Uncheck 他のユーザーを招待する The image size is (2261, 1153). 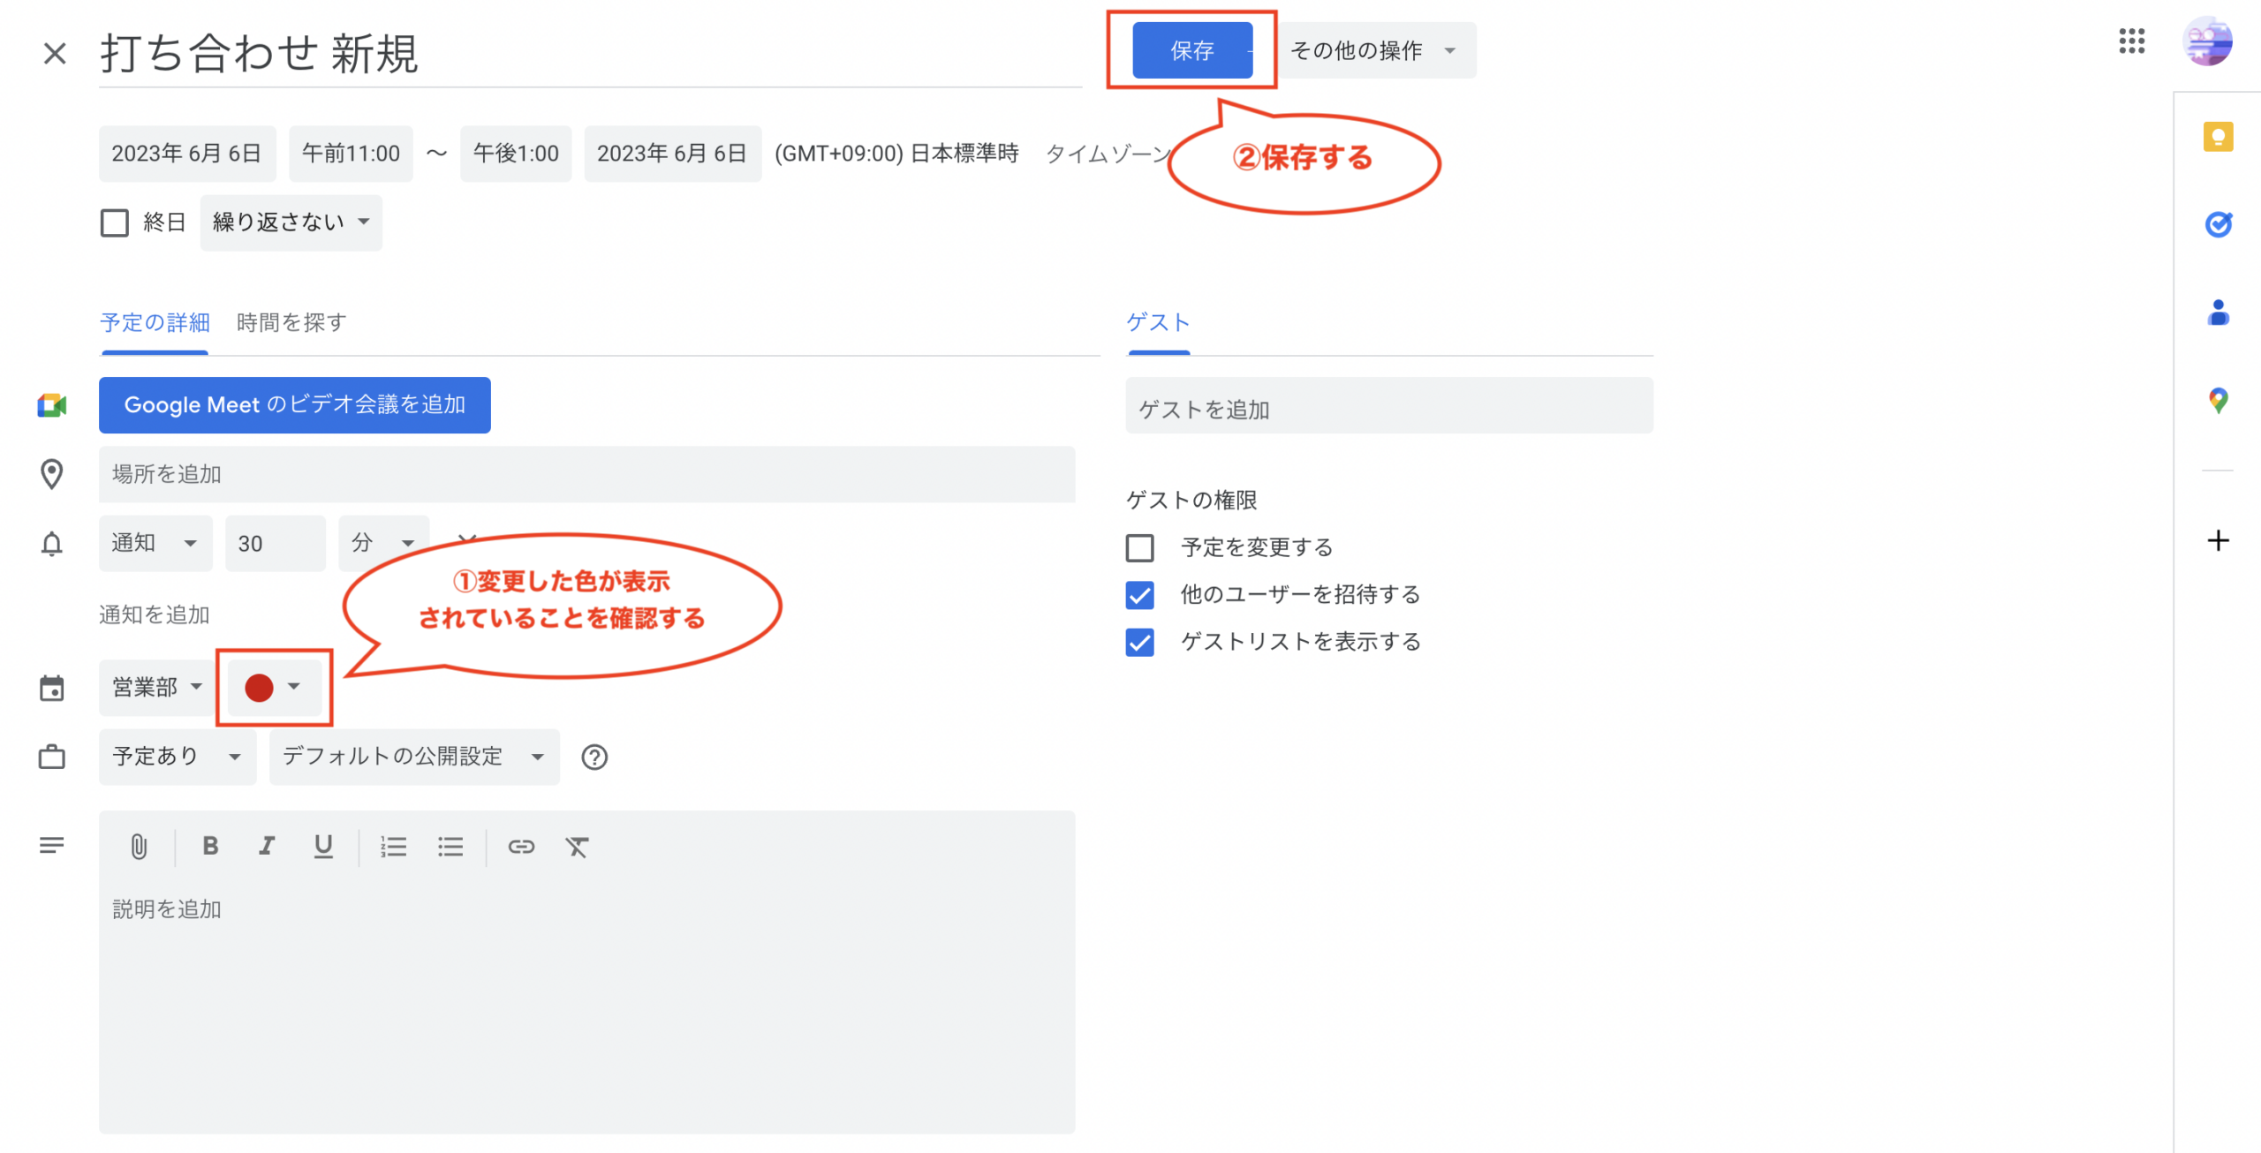[1139, 595]
